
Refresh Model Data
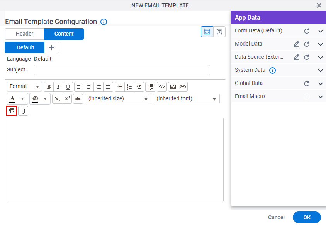[x=307, y=44]
